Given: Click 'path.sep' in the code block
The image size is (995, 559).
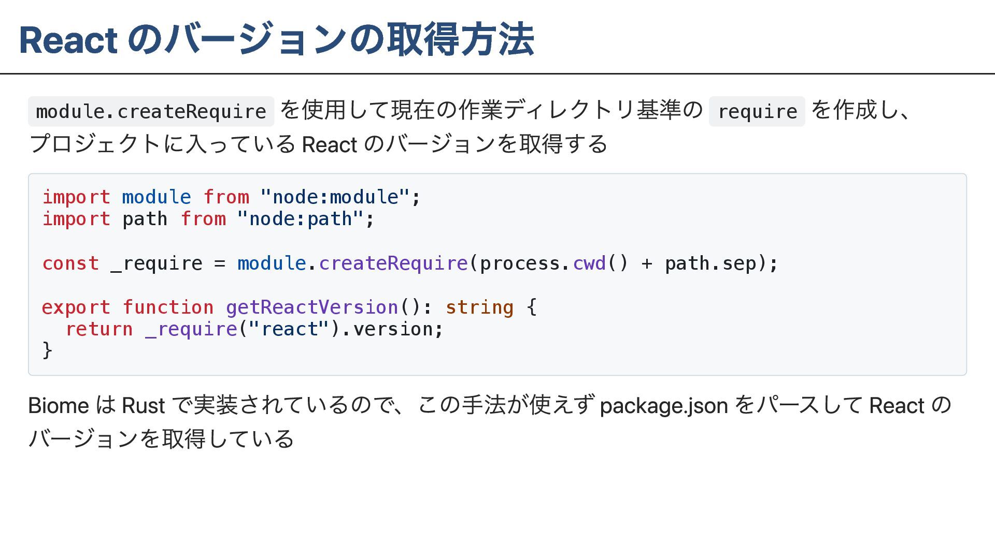Looking at the screenshot, I should (x=710, y=263).
